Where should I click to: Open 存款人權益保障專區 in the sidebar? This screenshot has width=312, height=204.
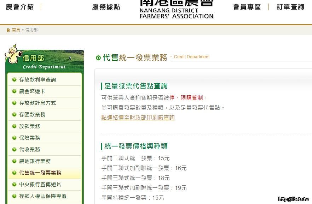coord(43,196)
